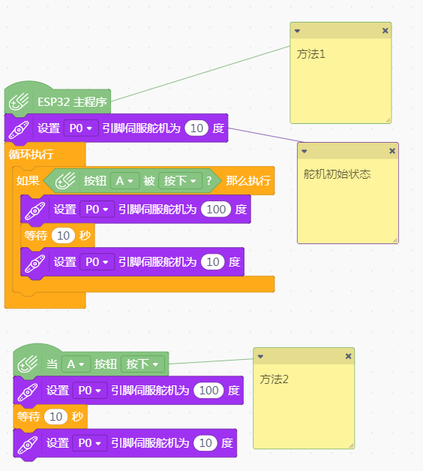
Task: Click the resize handle of 方法2 note
Action: point(351,445)
